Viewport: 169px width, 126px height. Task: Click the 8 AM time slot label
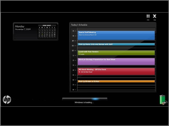74,31
